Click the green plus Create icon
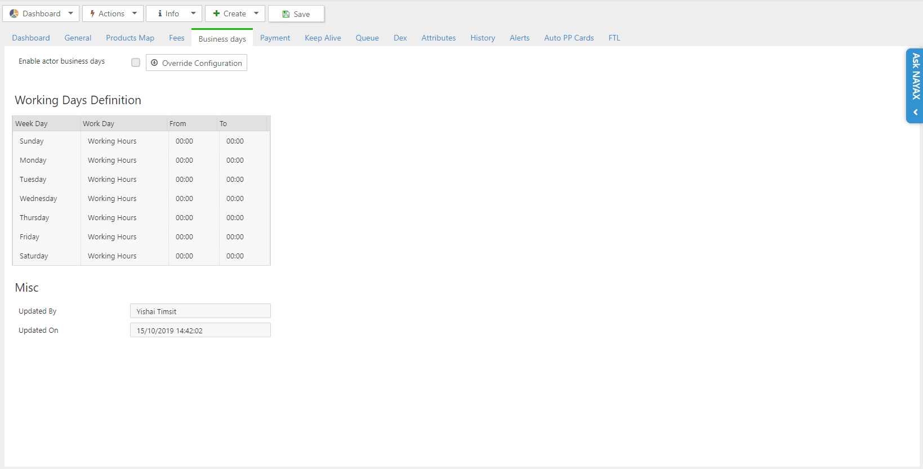This screenshot has width=923, height=469. pos(216,14)
